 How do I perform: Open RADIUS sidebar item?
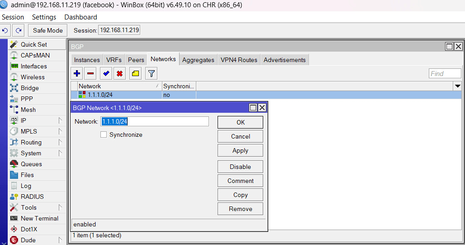pyautogui.click(x=37, y=197)
